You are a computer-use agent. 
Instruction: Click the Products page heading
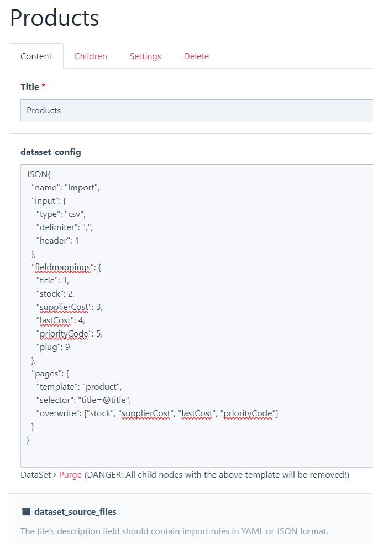(54, 18)
